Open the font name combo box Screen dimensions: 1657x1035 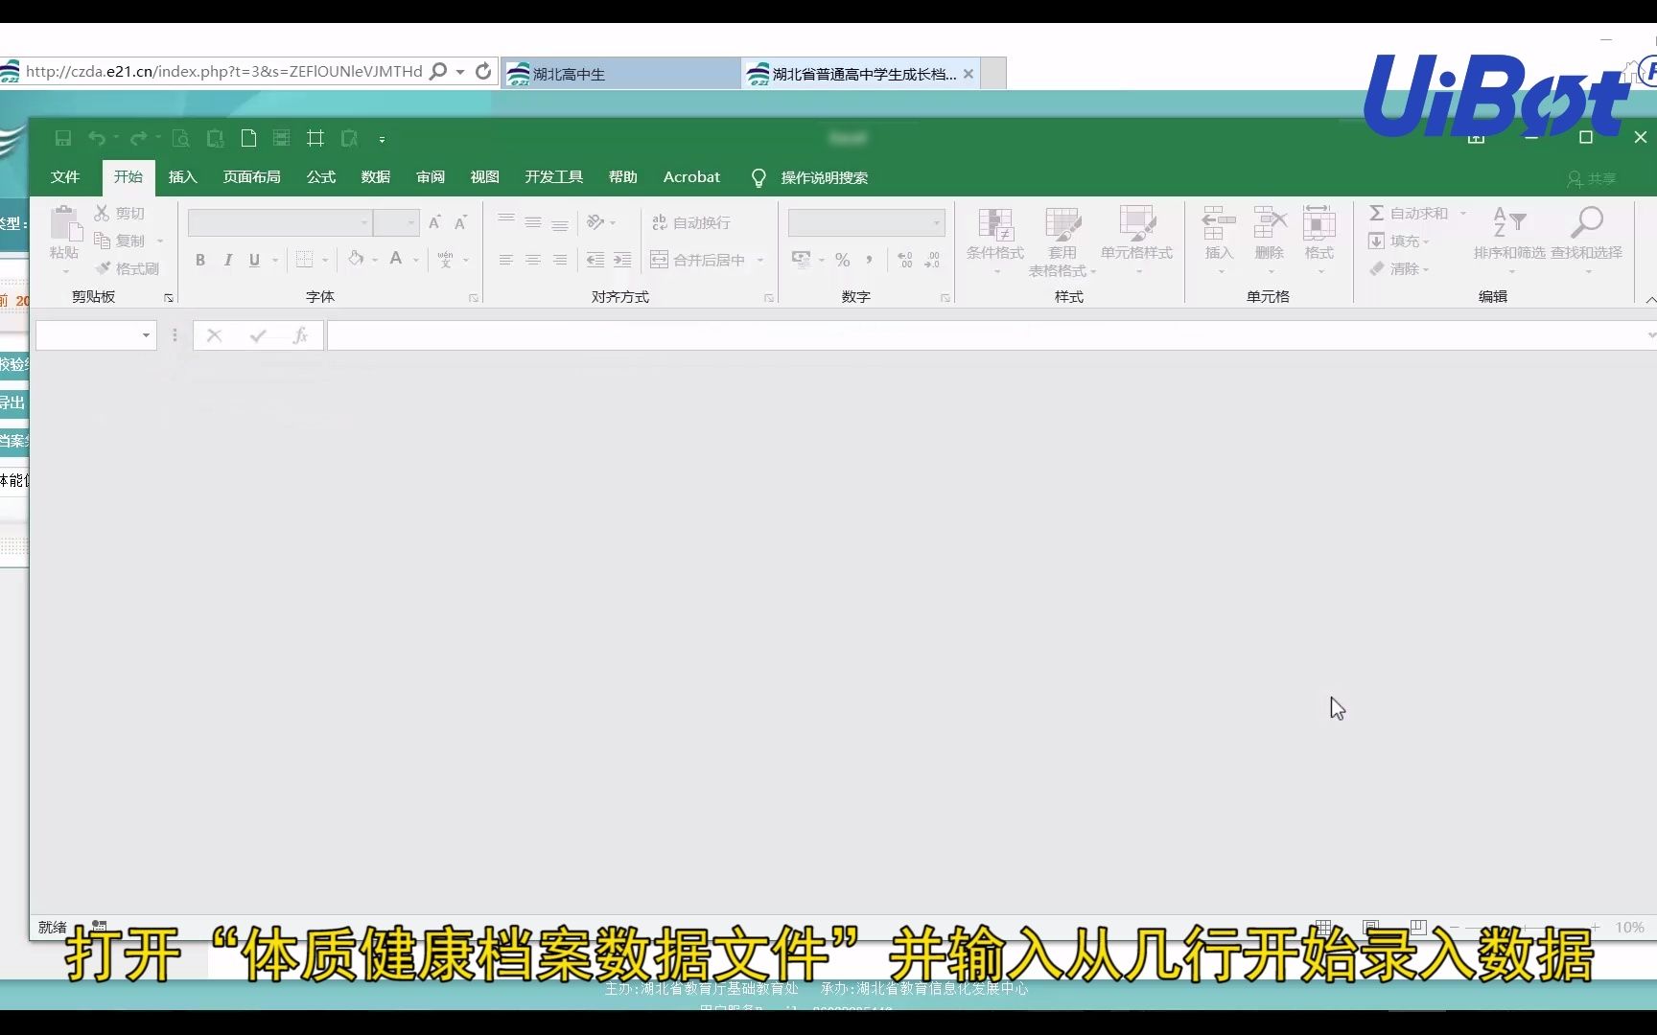tap(279, 222)
